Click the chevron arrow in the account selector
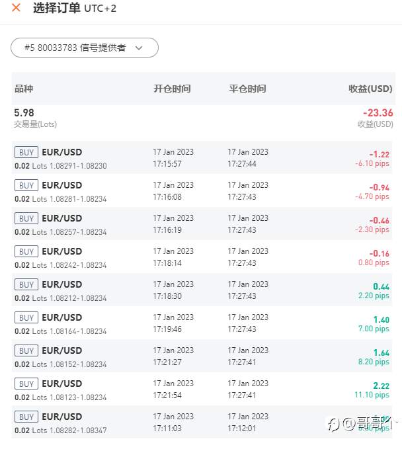402x449 pixels. click(x=139, y=48)
